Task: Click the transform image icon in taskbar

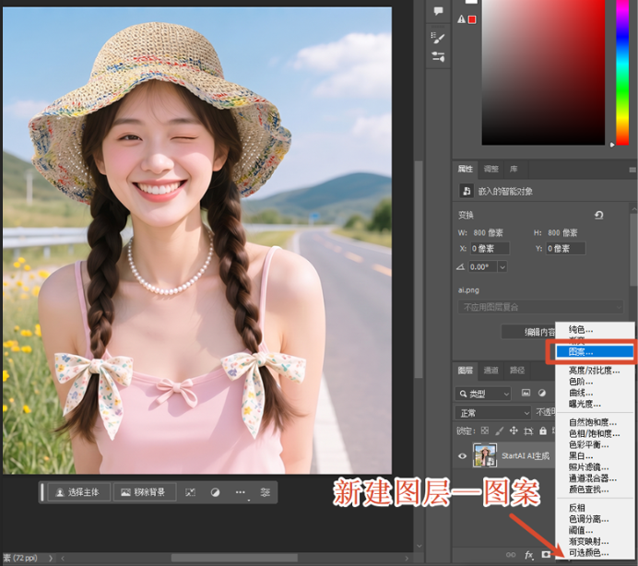Action: click(x=191, y=492)
